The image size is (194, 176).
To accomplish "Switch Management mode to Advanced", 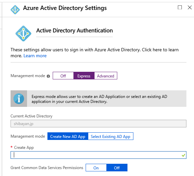I will 106,75.
